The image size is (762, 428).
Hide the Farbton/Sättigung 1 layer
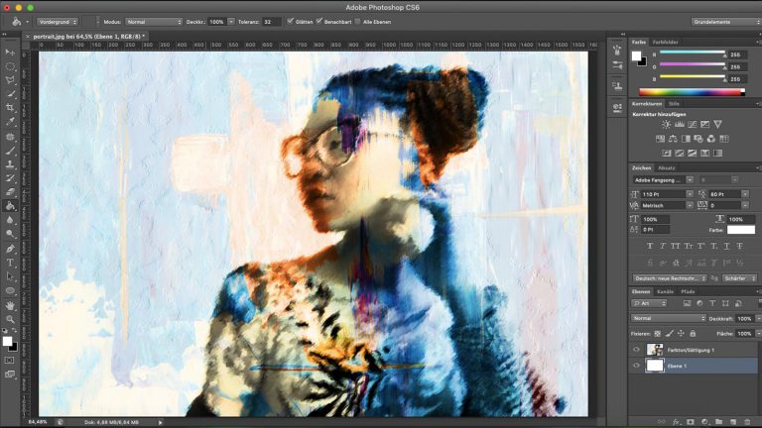point(637,350)
